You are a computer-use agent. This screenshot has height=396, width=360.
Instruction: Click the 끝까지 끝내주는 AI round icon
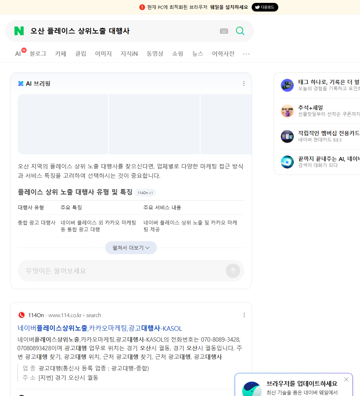[x=287, y=162]
